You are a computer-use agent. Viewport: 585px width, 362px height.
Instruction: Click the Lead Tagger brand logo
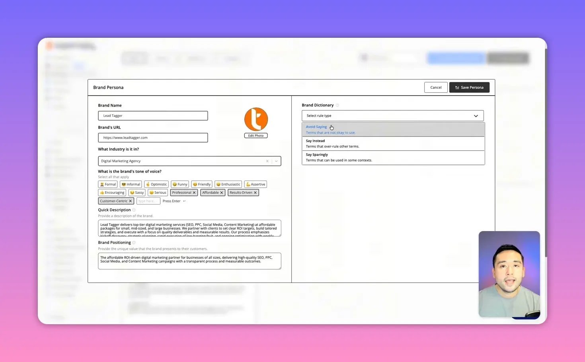click(256, 119)
